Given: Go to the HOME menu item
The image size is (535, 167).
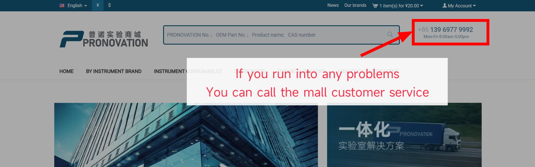Looking at the screenshot, I should pos(66,71).
